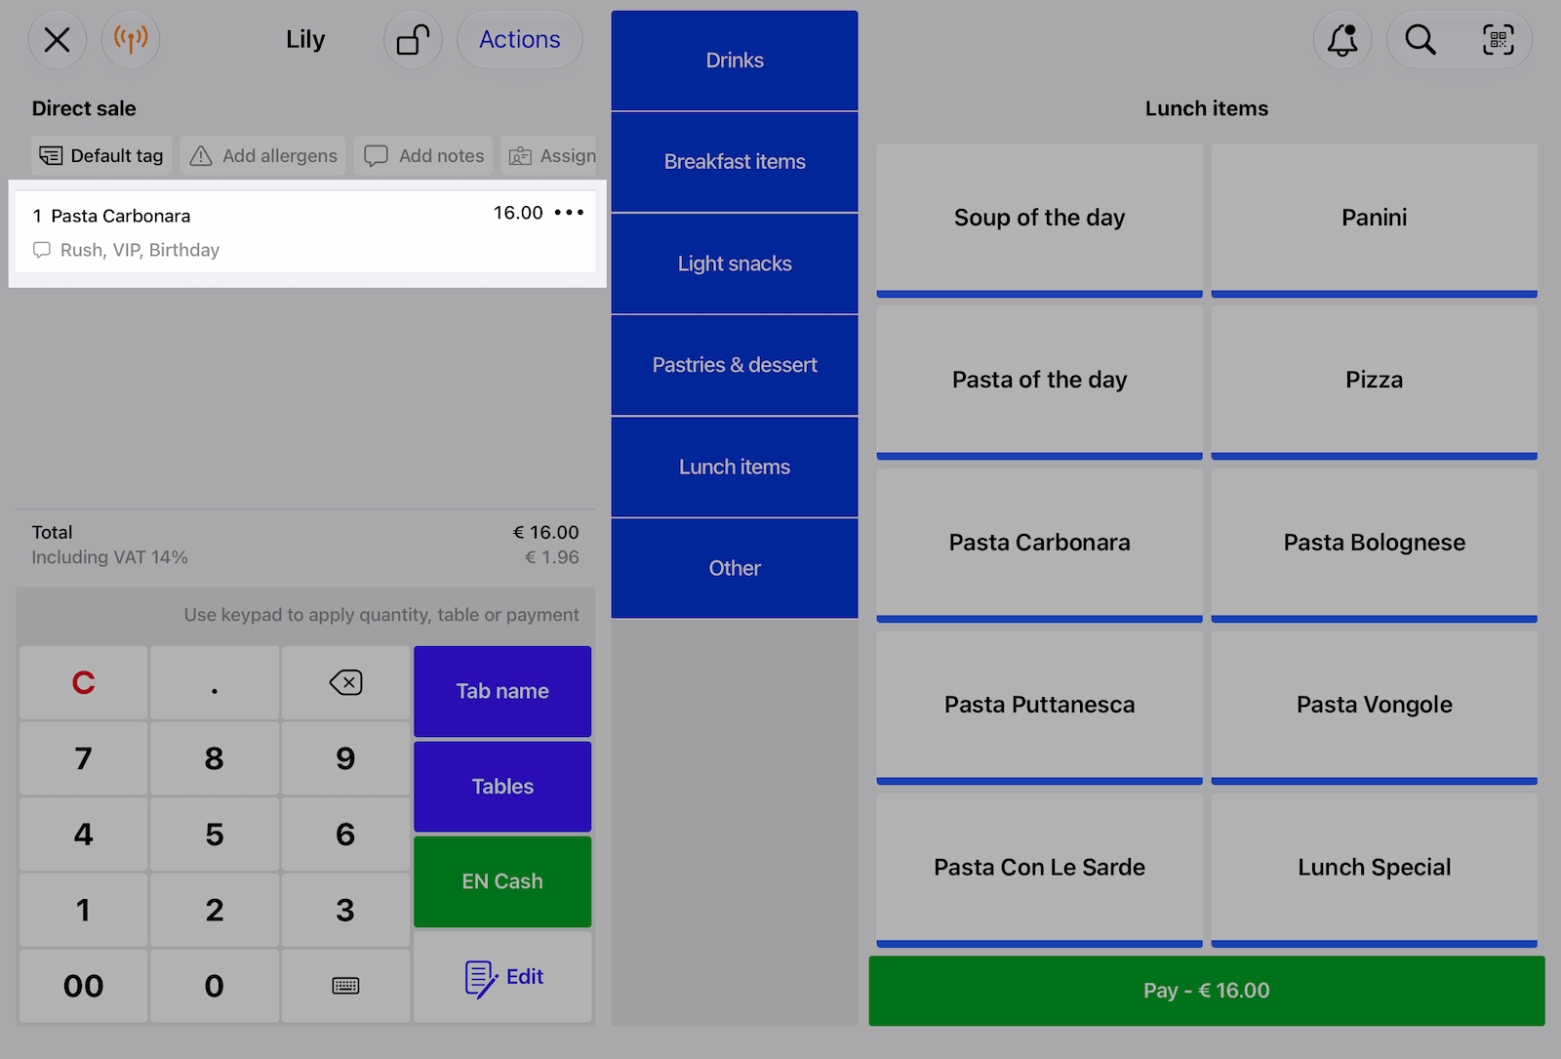This screenshot has width=1561, height=1059.
Task: Add notes to the order
Action: [423, 156]
